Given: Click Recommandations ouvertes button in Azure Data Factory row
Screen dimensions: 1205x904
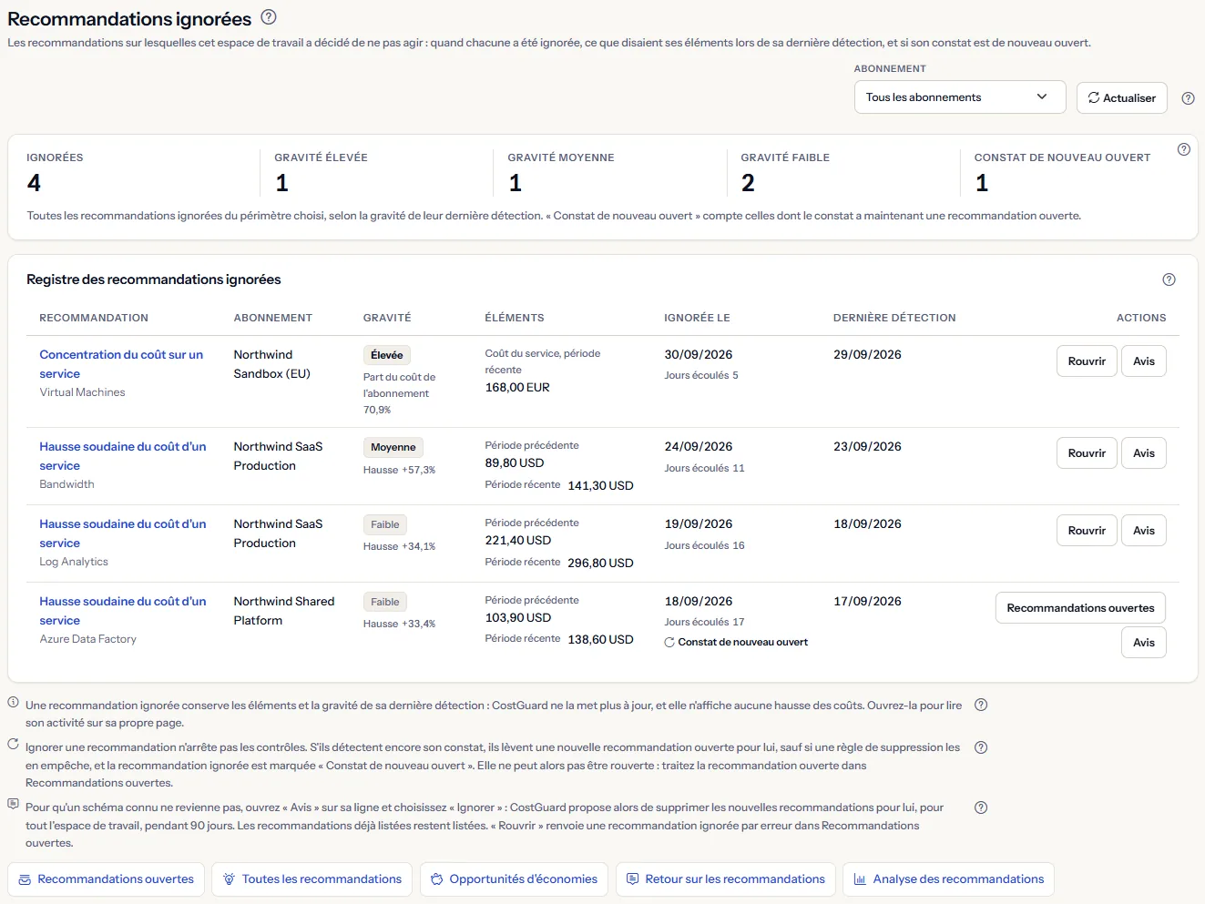Looking at the screenshot, I should click(x=1080, y=608).
